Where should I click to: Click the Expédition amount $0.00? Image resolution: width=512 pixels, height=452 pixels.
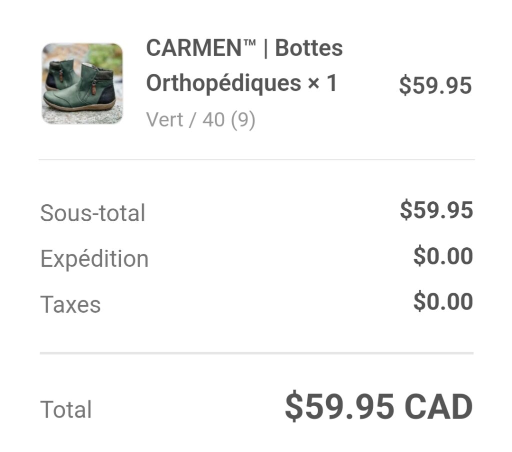(443, 256)
